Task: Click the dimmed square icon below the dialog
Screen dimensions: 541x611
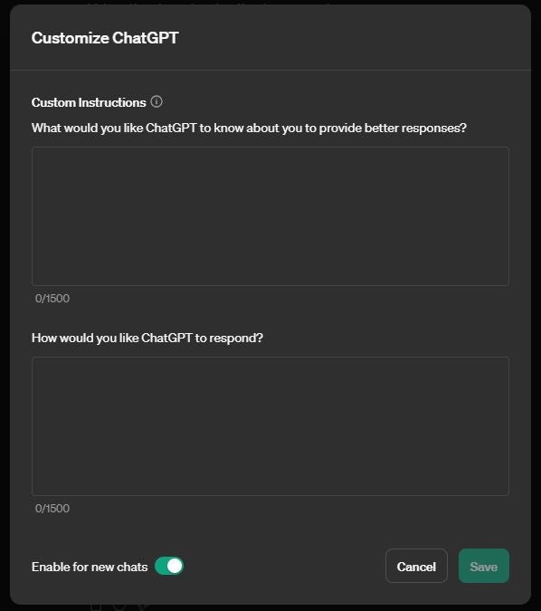Action: tap(96, 607)
